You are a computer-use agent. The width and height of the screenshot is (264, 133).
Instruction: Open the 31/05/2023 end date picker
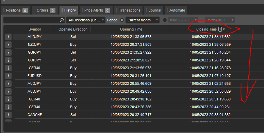pos(220,20)
